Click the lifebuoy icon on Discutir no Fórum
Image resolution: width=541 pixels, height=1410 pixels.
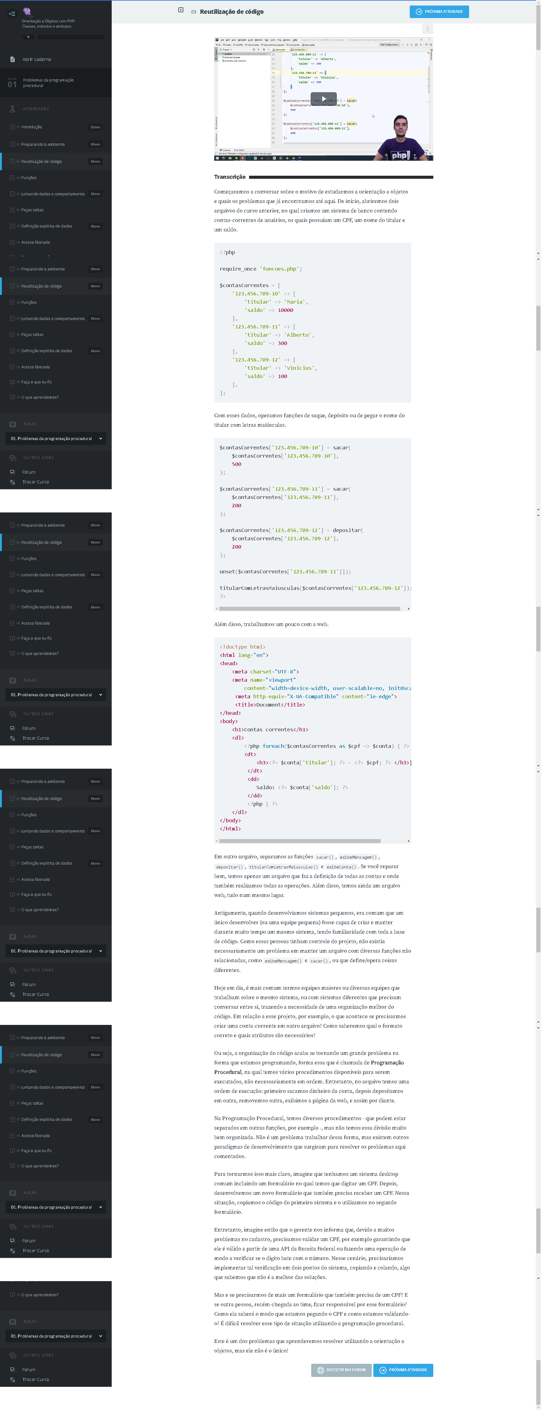point(321,1370)
